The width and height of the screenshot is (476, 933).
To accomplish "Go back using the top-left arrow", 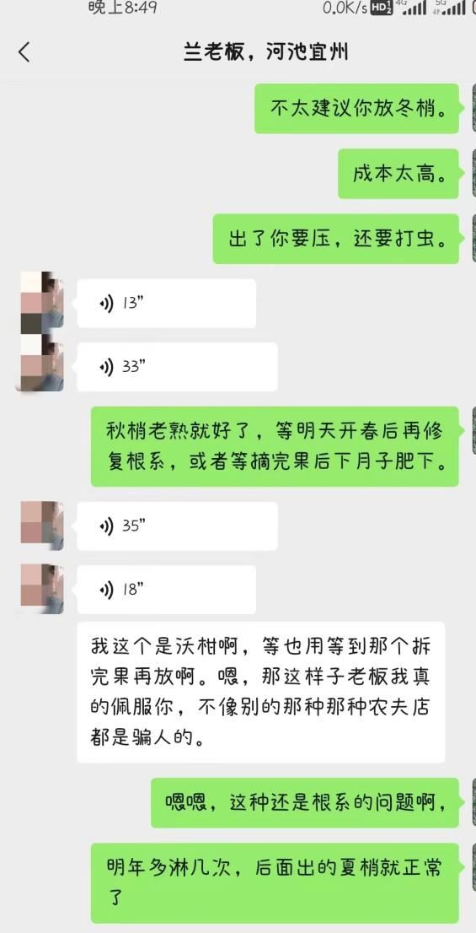I will pyautogui.click(x=24, y=52).
